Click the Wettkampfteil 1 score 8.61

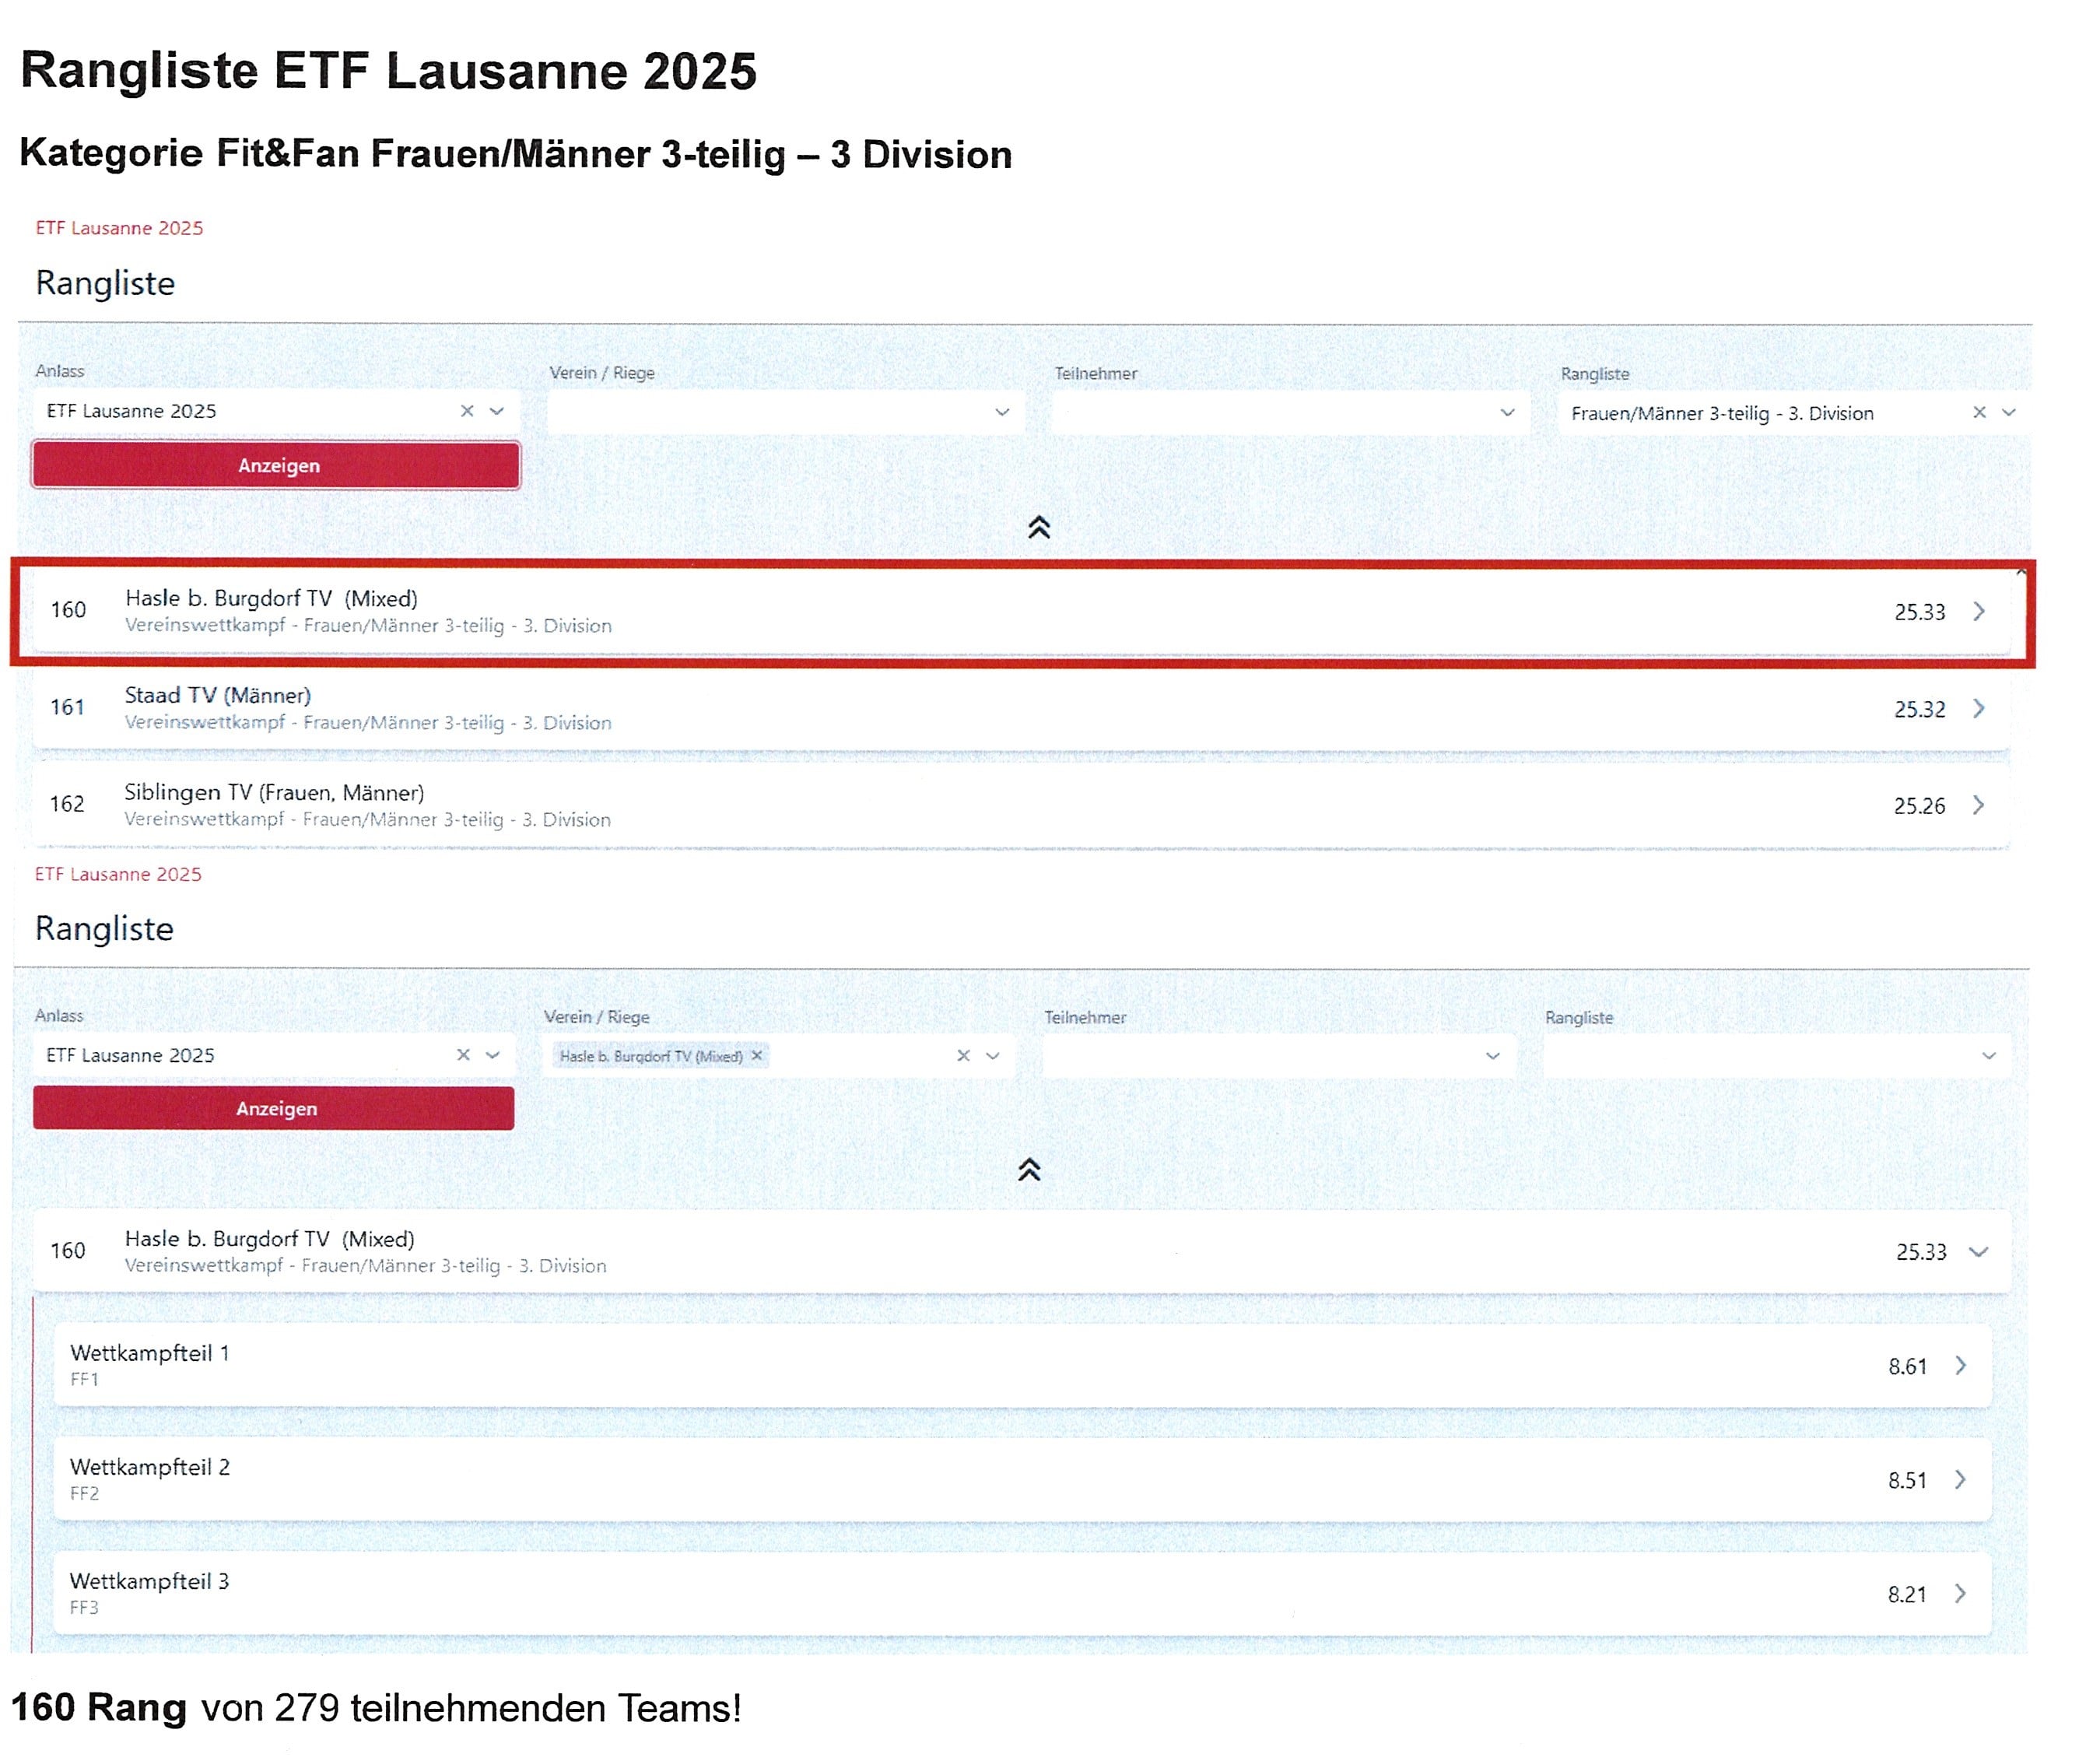tap(1907, 1366)
